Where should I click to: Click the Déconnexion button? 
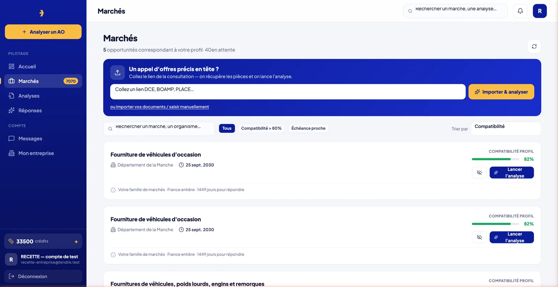coord(43,276)
